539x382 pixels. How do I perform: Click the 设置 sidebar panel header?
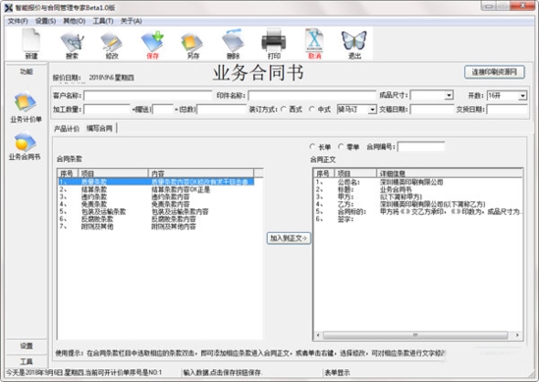(x=27, y=346)
